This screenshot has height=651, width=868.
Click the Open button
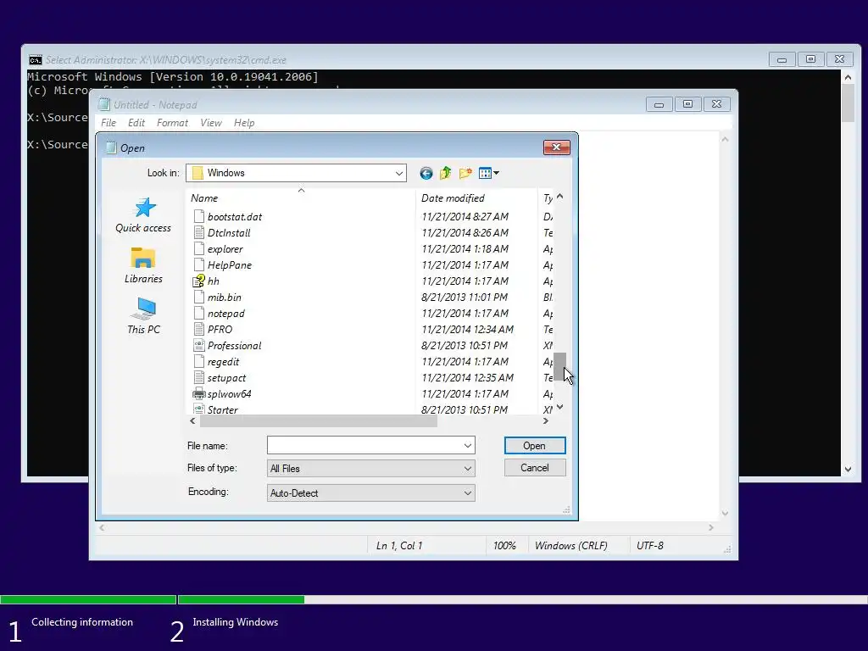point(535,446)
